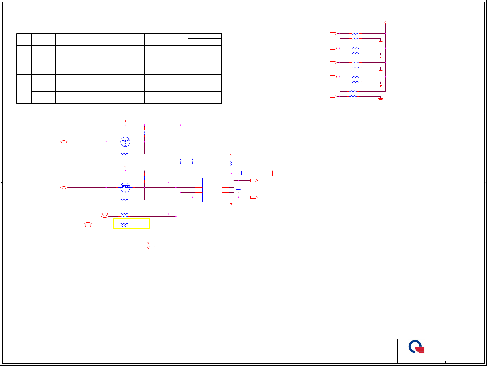Click the blue rectangular IC block

click(212, 190)
